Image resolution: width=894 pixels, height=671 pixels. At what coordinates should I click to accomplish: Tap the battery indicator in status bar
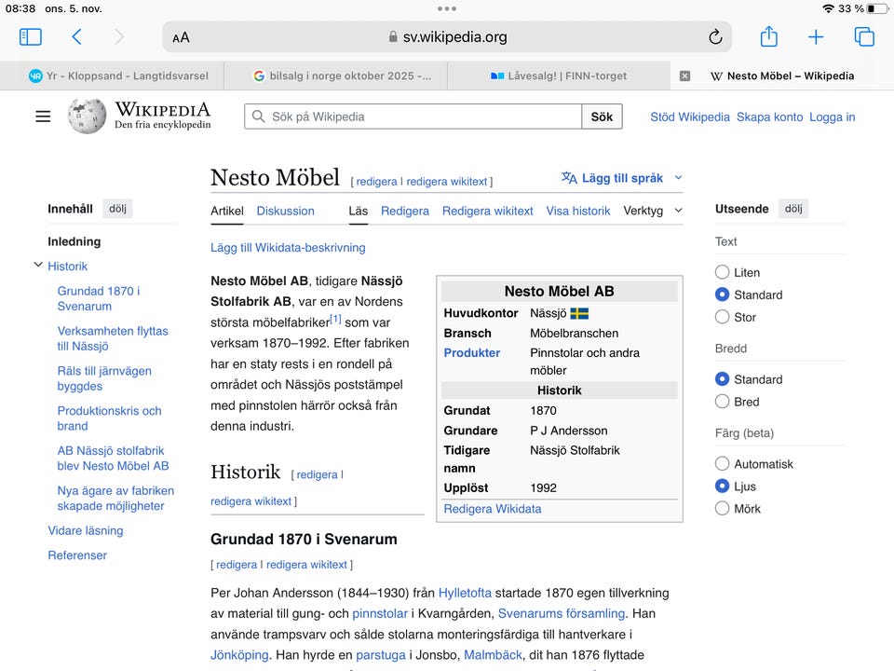pos(877,8)
